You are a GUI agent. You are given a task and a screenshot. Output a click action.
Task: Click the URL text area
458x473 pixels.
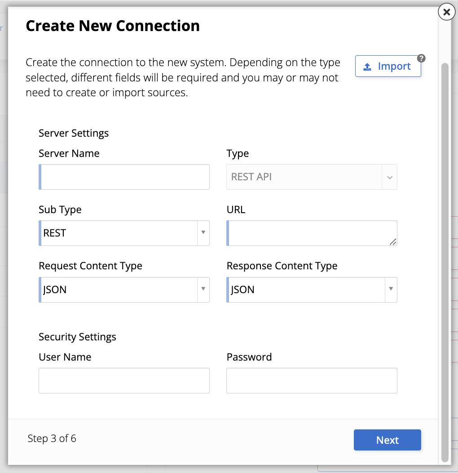(312, 233)
